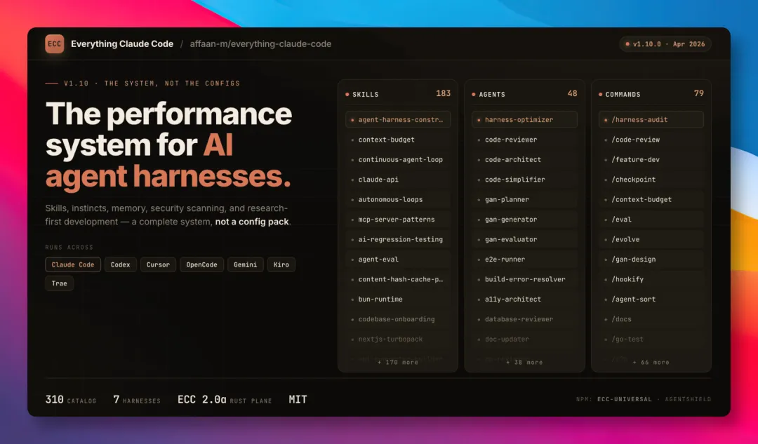The height and width of the screenshot is (444, 758).
Task: Select the /docs command
Action: tap(651, 319)
